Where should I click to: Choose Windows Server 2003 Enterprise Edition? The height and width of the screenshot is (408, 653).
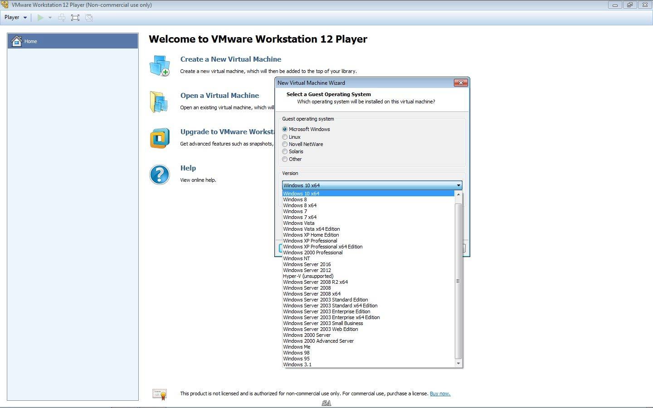pyautogui.click(x=368, y=311)
